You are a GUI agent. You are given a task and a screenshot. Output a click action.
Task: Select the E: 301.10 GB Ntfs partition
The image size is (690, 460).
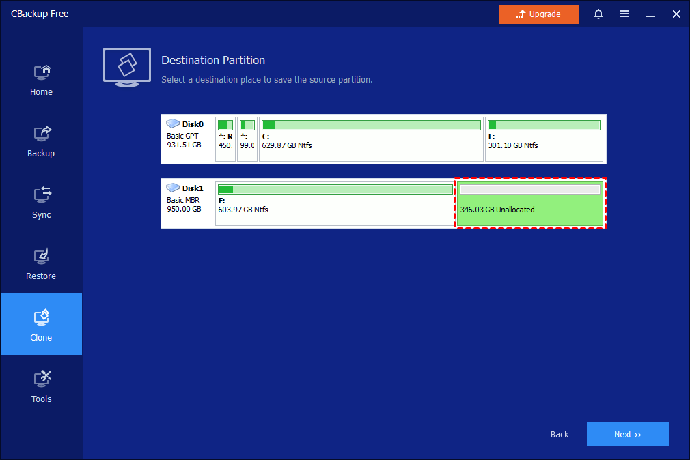pyautogui.click(x=544, y=139)
